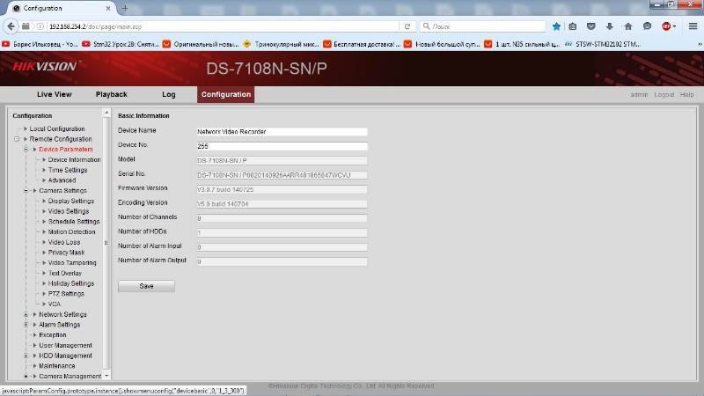This screenshot has height=396, width=704.
Task: Click the tree panel scroll down arrow
Action: 106,377
